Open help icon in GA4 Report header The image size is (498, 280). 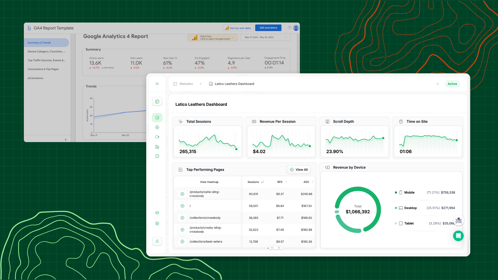pos(289,27)
